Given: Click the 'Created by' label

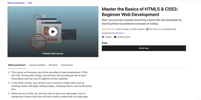Looking at the screenshot, I should coord(107,33).
